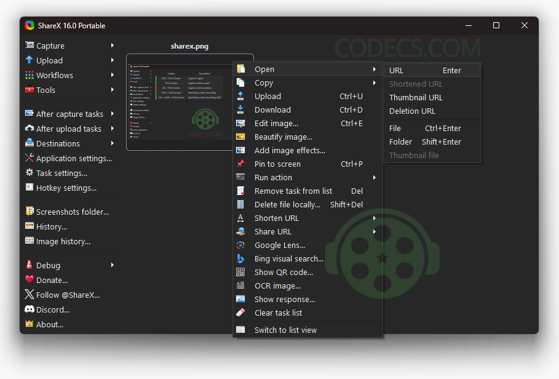Click the blue Upload arrow icon in sidebar
This screenshot has height=379, width=559.
[x=30, y=60]
